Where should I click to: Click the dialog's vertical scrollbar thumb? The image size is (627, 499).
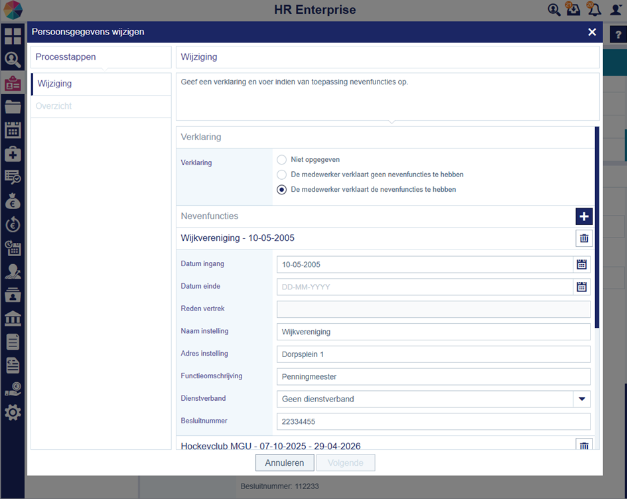coord(597,227)
